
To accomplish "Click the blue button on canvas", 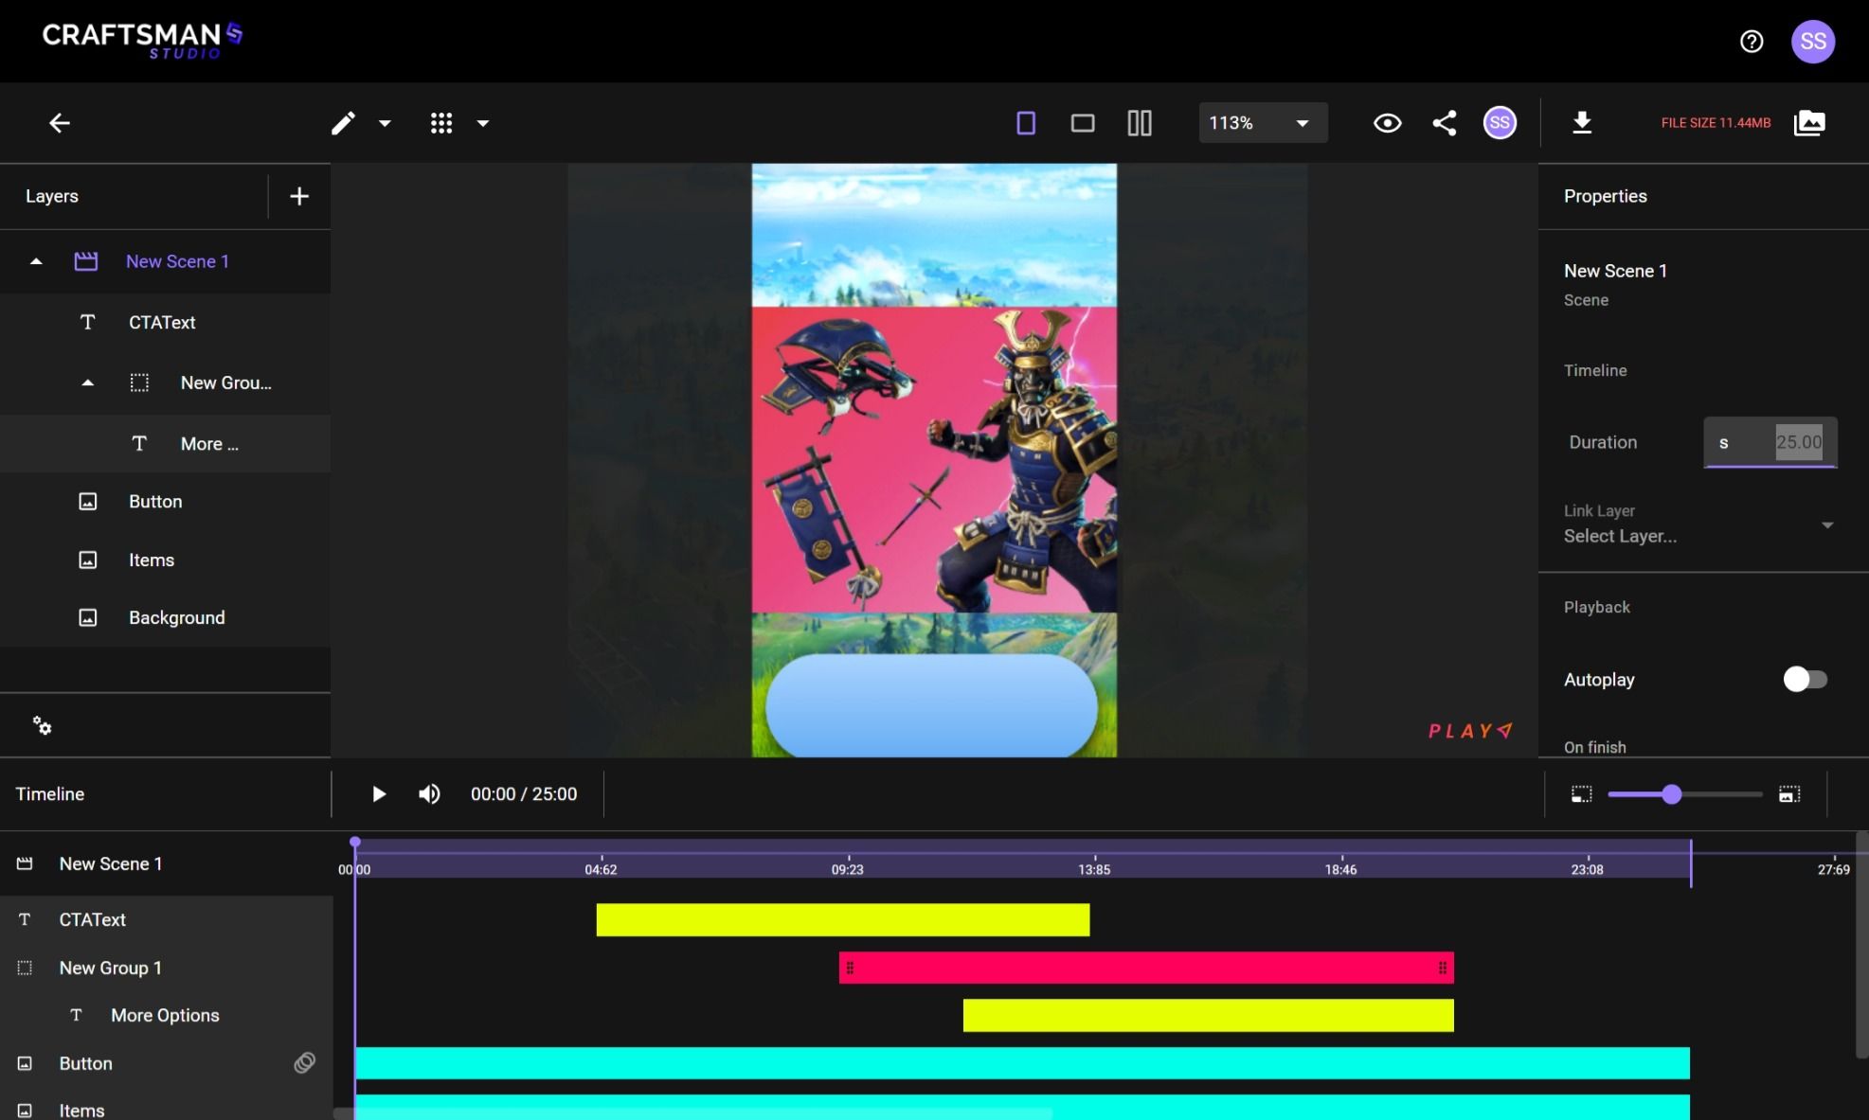I will (x=931, y=705).
